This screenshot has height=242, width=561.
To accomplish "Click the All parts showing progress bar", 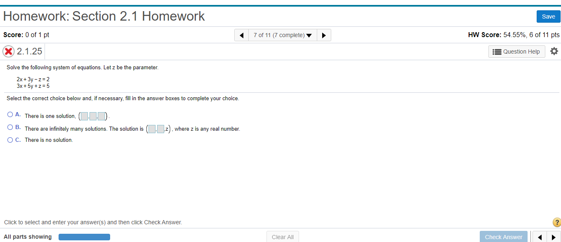I will tap(84, 237).
